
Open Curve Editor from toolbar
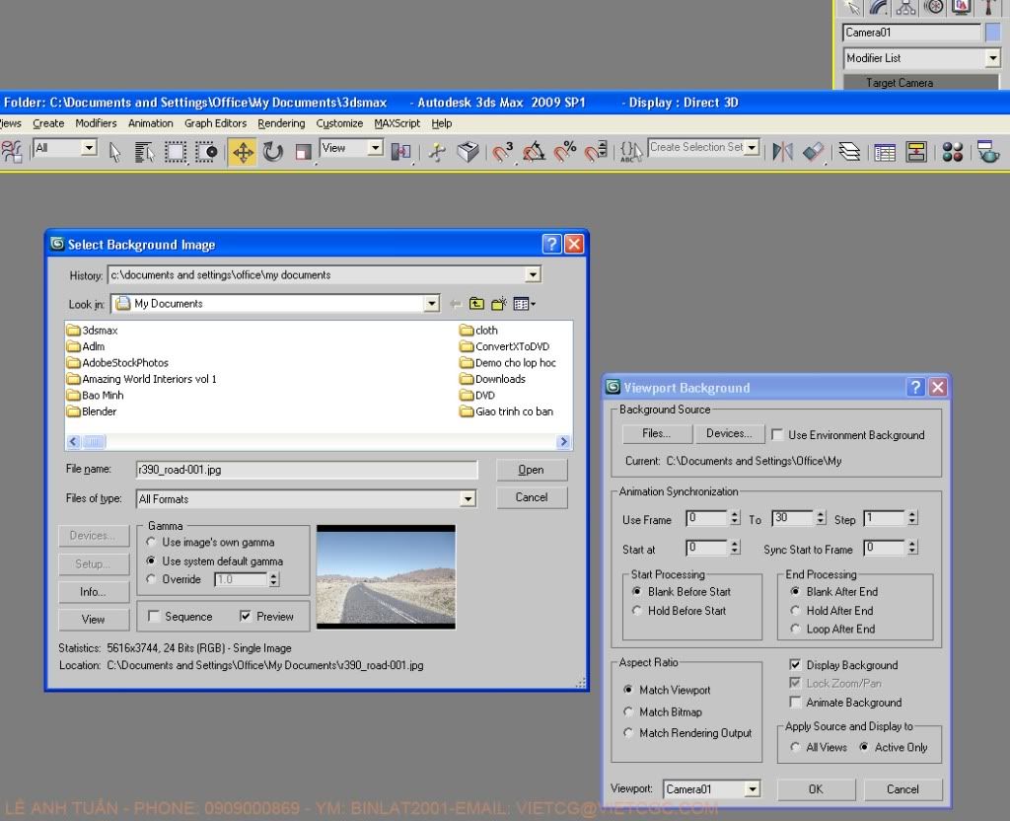click(x=885, y=152)
